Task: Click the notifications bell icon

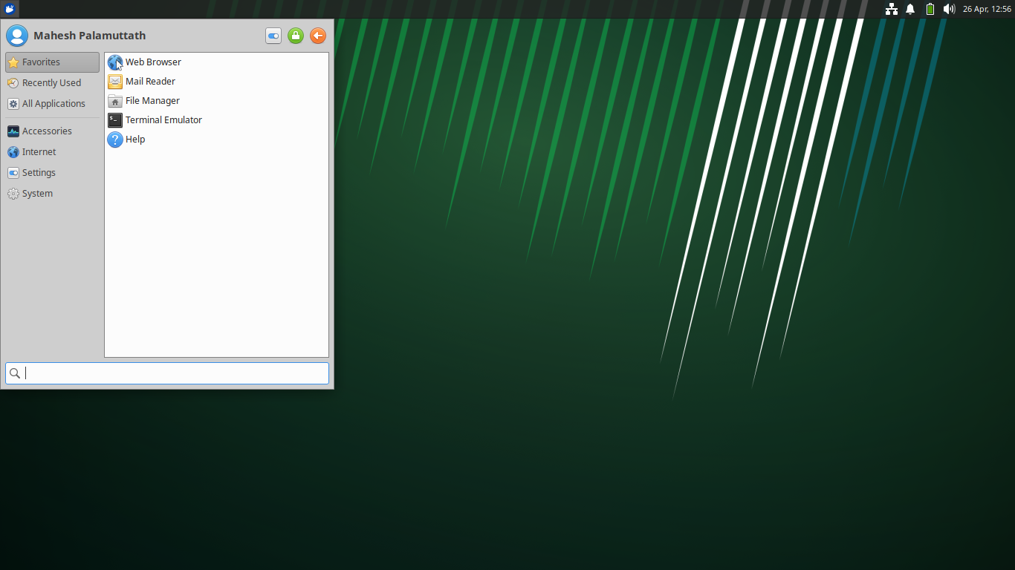Action: pyautogui.click(x=910, y=9)
